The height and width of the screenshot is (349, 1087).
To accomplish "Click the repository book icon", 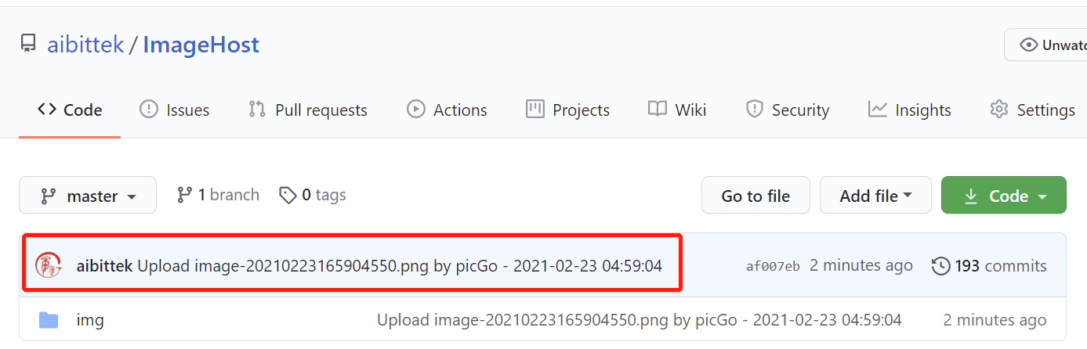I will (x=28, y=44).
